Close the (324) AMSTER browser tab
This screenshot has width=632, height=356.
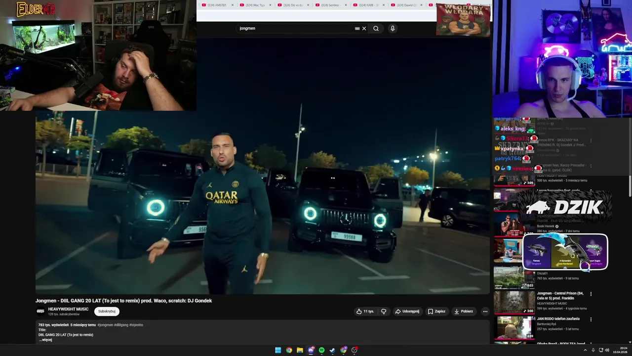pos(233,5)
